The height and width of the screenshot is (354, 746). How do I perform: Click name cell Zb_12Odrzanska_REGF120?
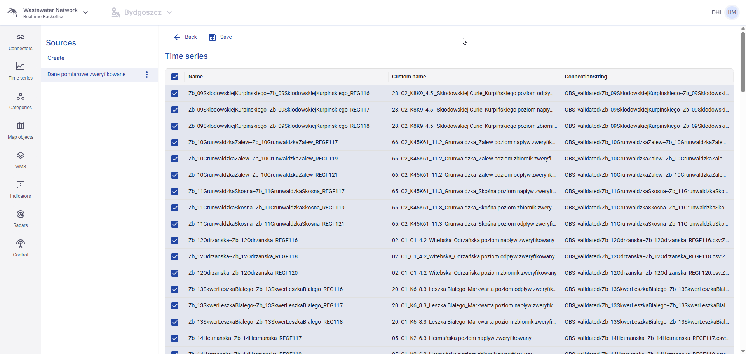[243, 273]
